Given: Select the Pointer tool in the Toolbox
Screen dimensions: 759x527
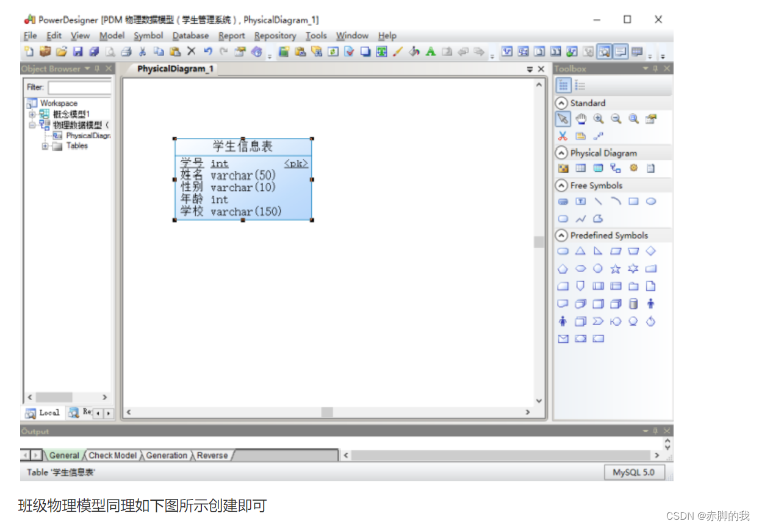Looking at the screenshot, I should point(563,118).
